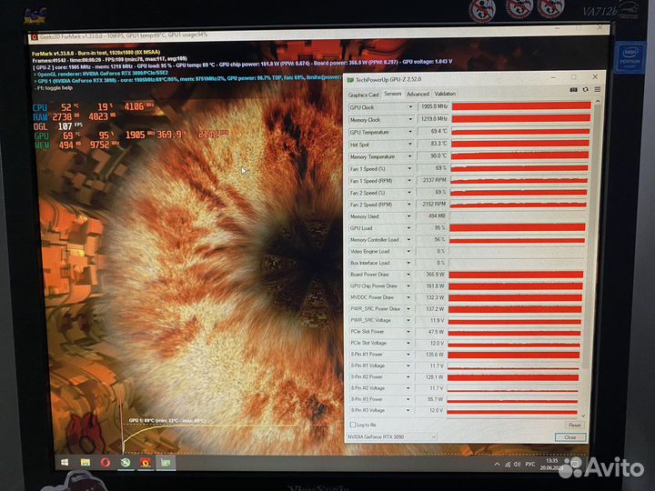Viewport: 655px width, 491px height.
Task: Open File Explorer from the taskbar
Action: [x=85, y=464]
